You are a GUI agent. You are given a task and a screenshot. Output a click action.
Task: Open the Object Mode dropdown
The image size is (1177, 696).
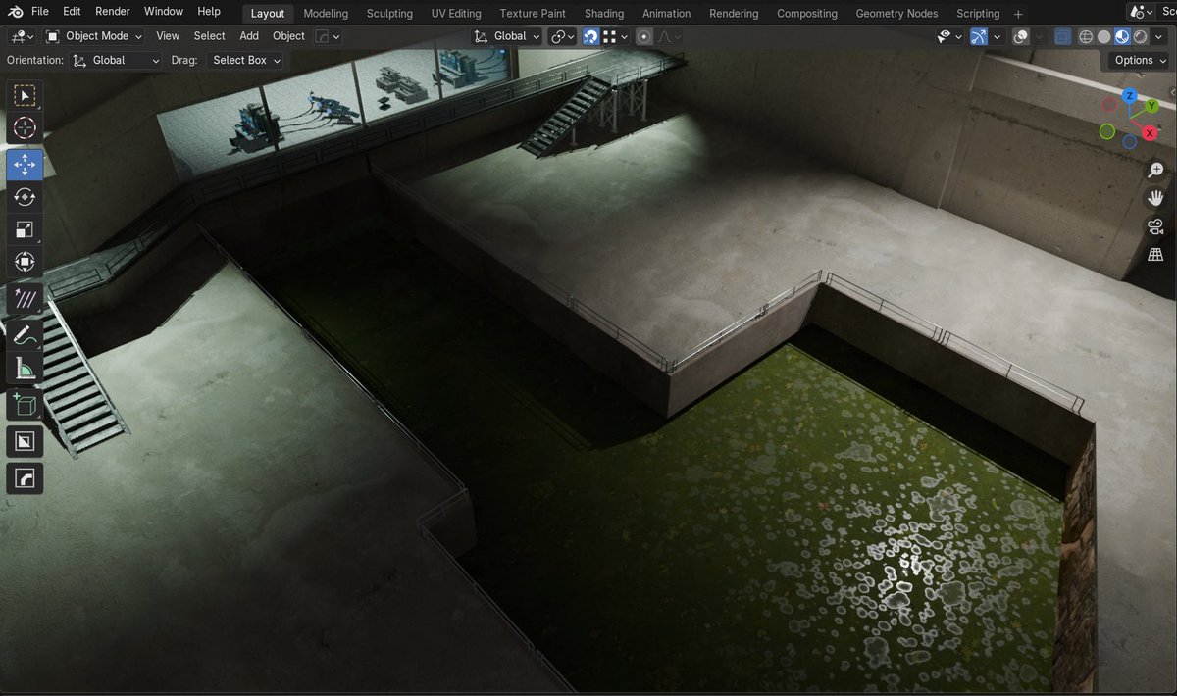click(93, 36)
